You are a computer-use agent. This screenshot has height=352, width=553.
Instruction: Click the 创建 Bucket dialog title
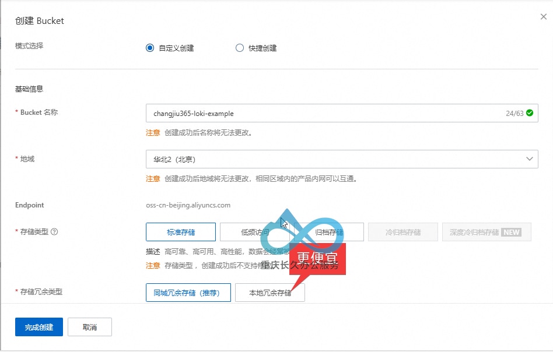(40, 21)
